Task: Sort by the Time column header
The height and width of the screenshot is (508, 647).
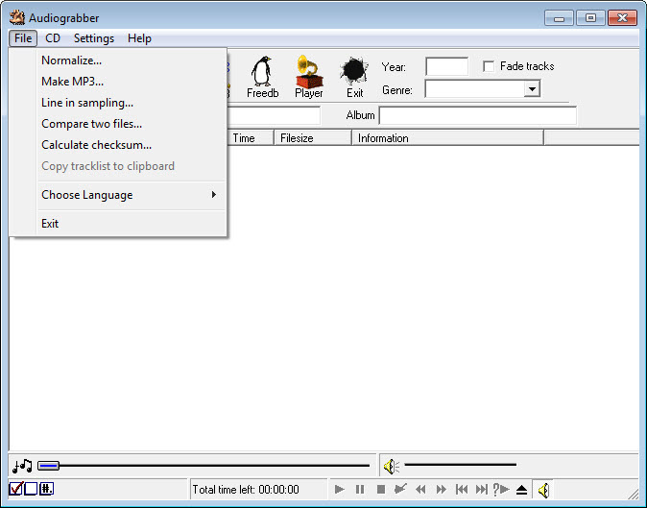Action: point(250,138)
